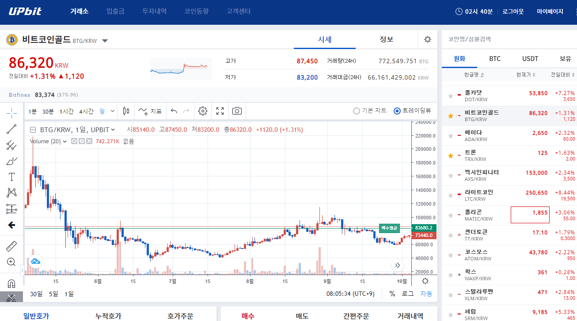577x321 pixels.
Task: Expand the time interval dropdown arrow
Action: pos(113,111)
